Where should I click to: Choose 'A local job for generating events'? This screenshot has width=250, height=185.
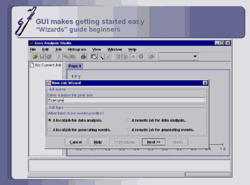(50, 130)
